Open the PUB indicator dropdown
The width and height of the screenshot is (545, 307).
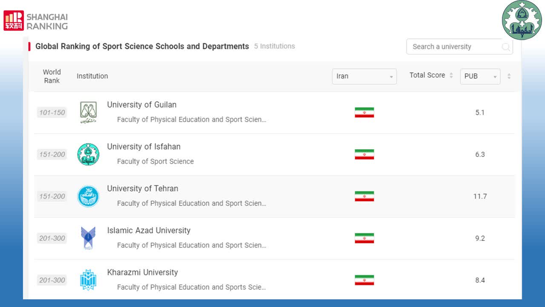[x=480, y=76]
